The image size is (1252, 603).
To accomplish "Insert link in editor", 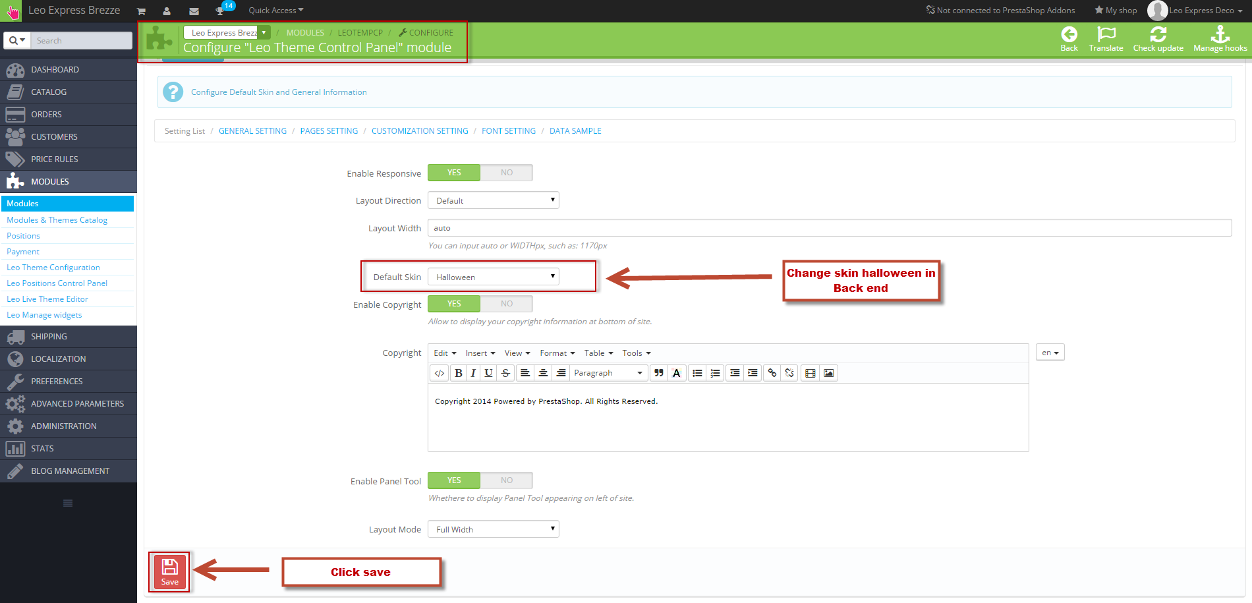I will click(772, 373).
